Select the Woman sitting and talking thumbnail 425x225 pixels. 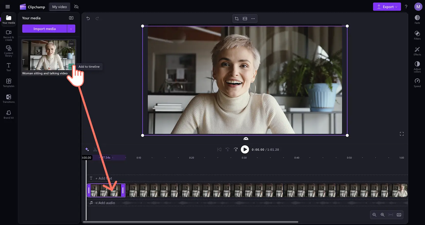(48, 55)
